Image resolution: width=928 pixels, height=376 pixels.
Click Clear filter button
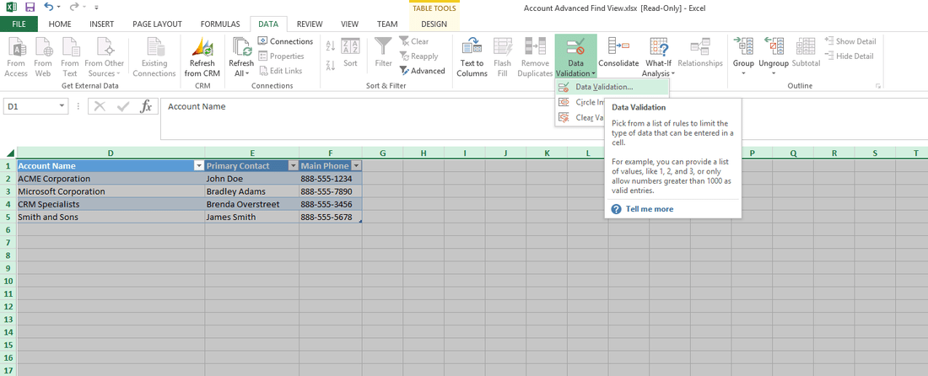pos(414,41)
